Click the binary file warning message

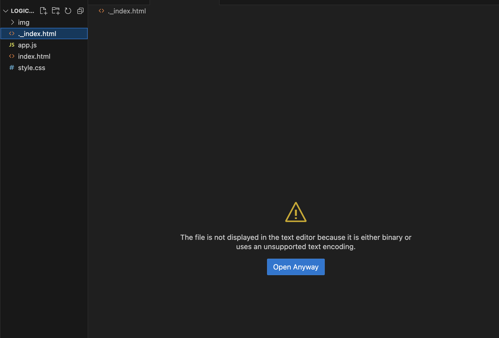(x=296, y=242)
